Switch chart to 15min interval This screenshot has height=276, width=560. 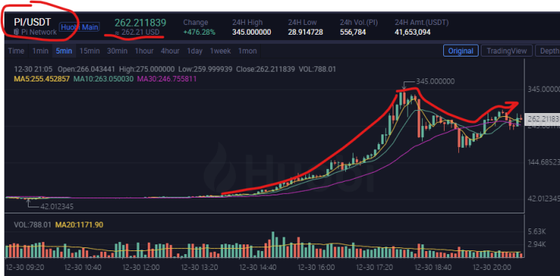[90, 51]
